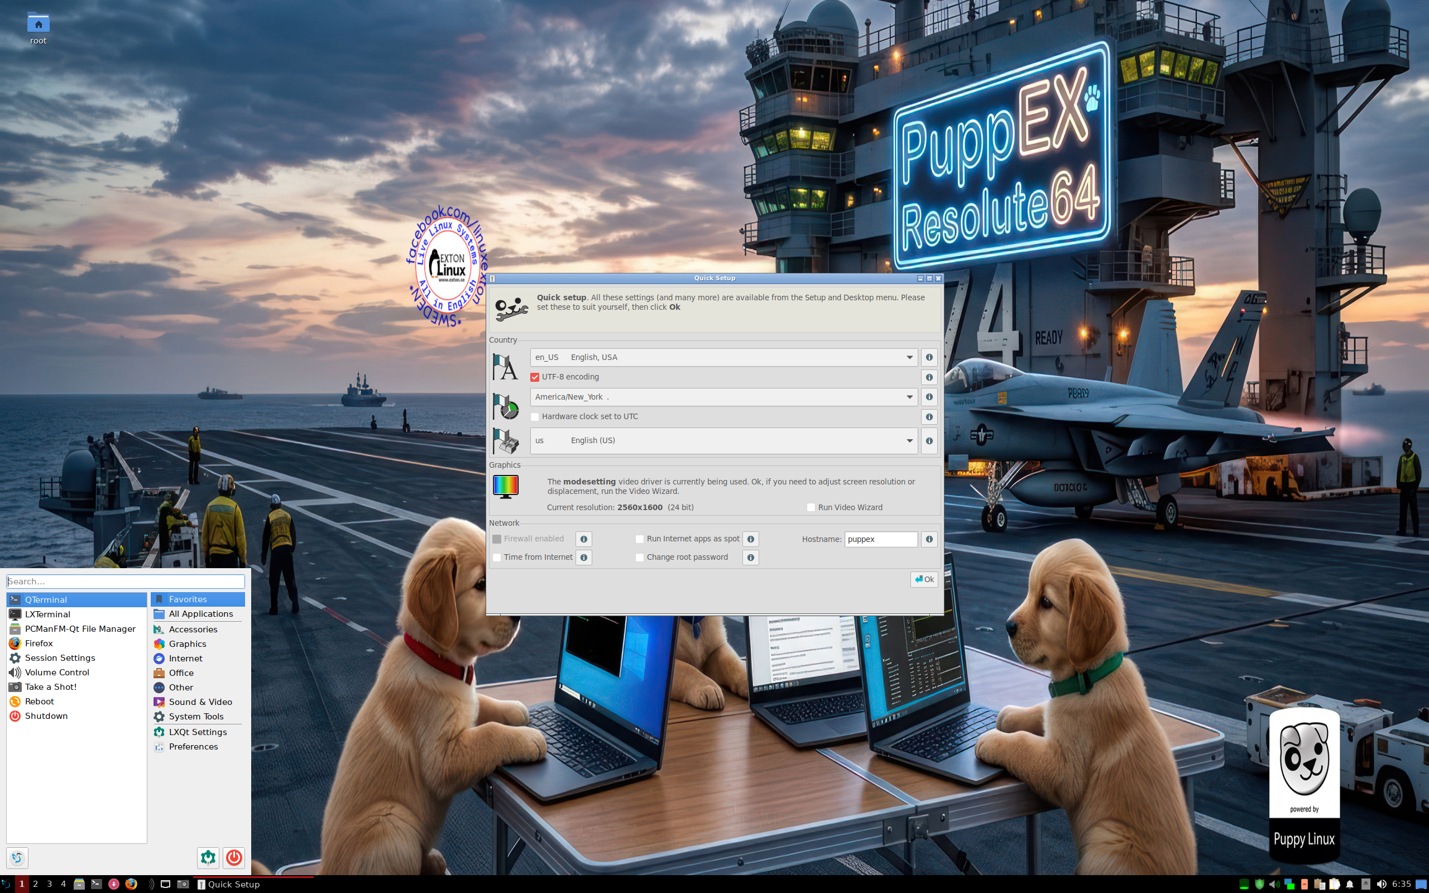This screenshot has height=893, width=1429.
Task: Click the yellow clipboard manager tray icon
Action: click(1335, 884)
